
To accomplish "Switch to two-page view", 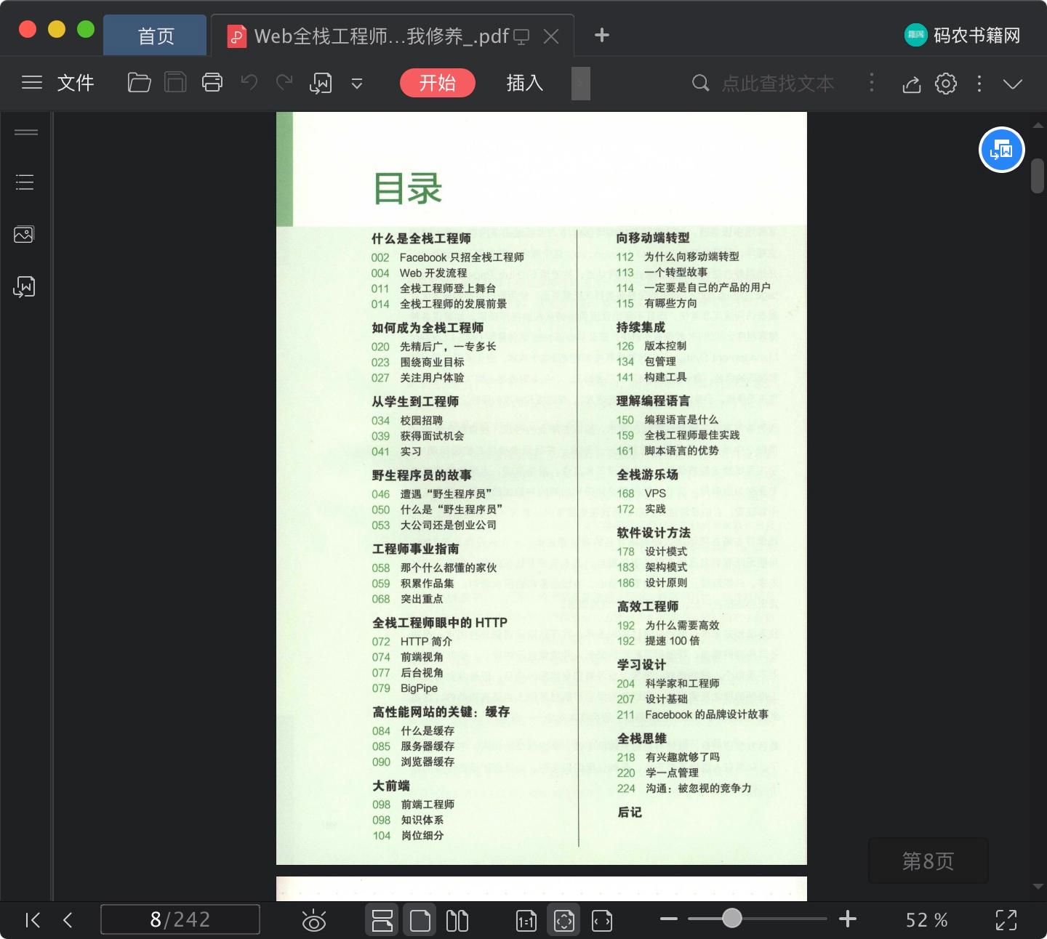I will pyautogui.click(x=457, y=921).
